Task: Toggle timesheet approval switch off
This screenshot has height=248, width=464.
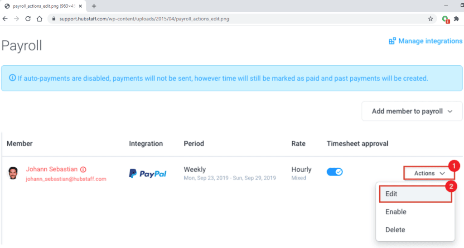Action: point(335,172)
